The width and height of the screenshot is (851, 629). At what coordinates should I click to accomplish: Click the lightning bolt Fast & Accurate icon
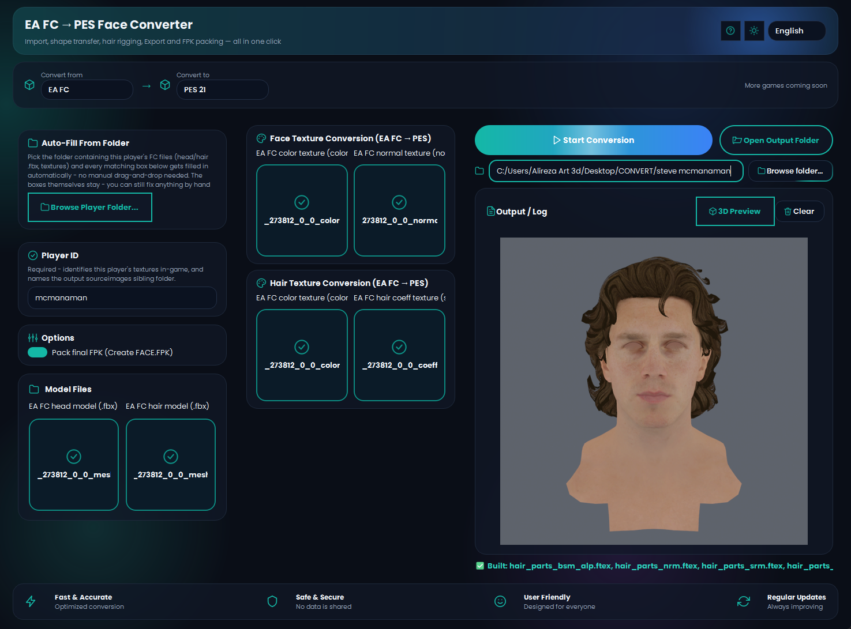(31, 601)
